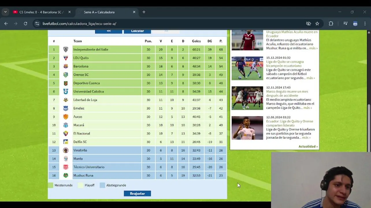Click the Reajustar button
Screen dimensions: 371x208
(x=137, y=194)
